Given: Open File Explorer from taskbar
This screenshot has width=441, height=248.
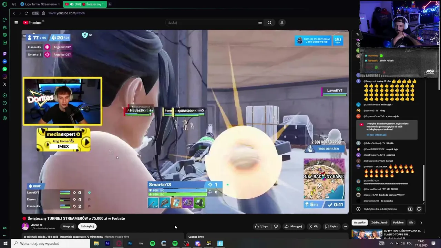Looking at the screenshot, I should pos(96,244).
